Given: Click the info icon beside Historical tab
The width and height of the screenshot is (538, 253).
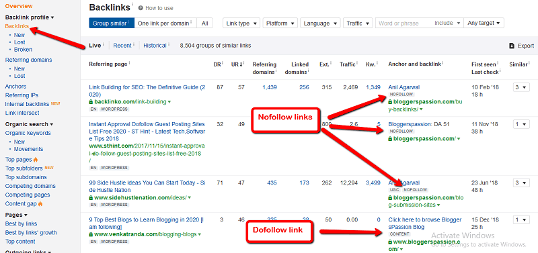Looking at the screenshot, I should pyautogui.click(x=169, y=44).
